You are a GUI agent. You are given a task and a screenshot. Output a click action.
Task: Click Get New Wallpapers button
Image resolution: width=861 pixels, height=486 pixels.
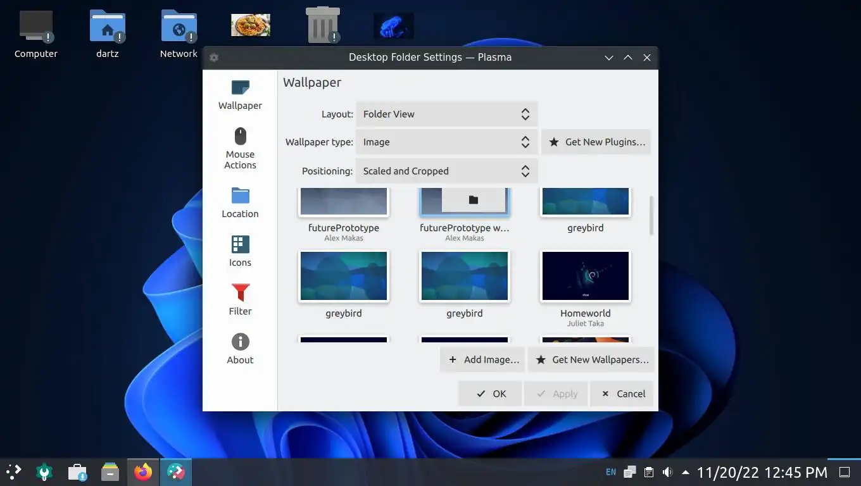click(x=591, y=359)
